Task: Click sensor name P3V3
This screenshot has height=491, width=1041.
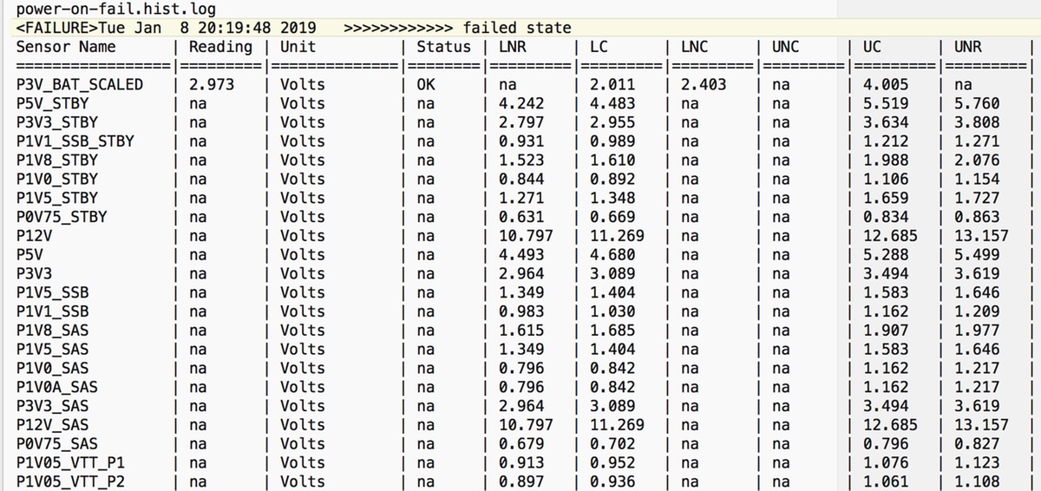Action: pos(35,273)
